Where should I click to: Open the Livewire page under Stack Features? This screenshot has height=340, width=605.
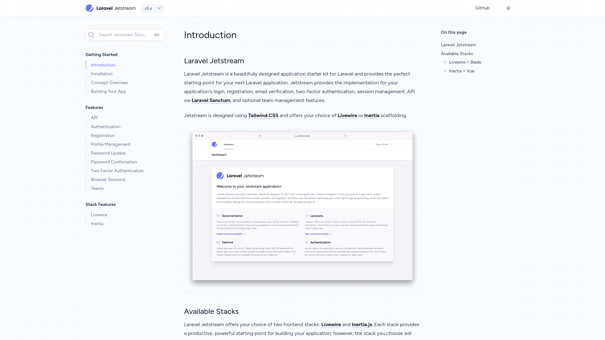(99, 215)
